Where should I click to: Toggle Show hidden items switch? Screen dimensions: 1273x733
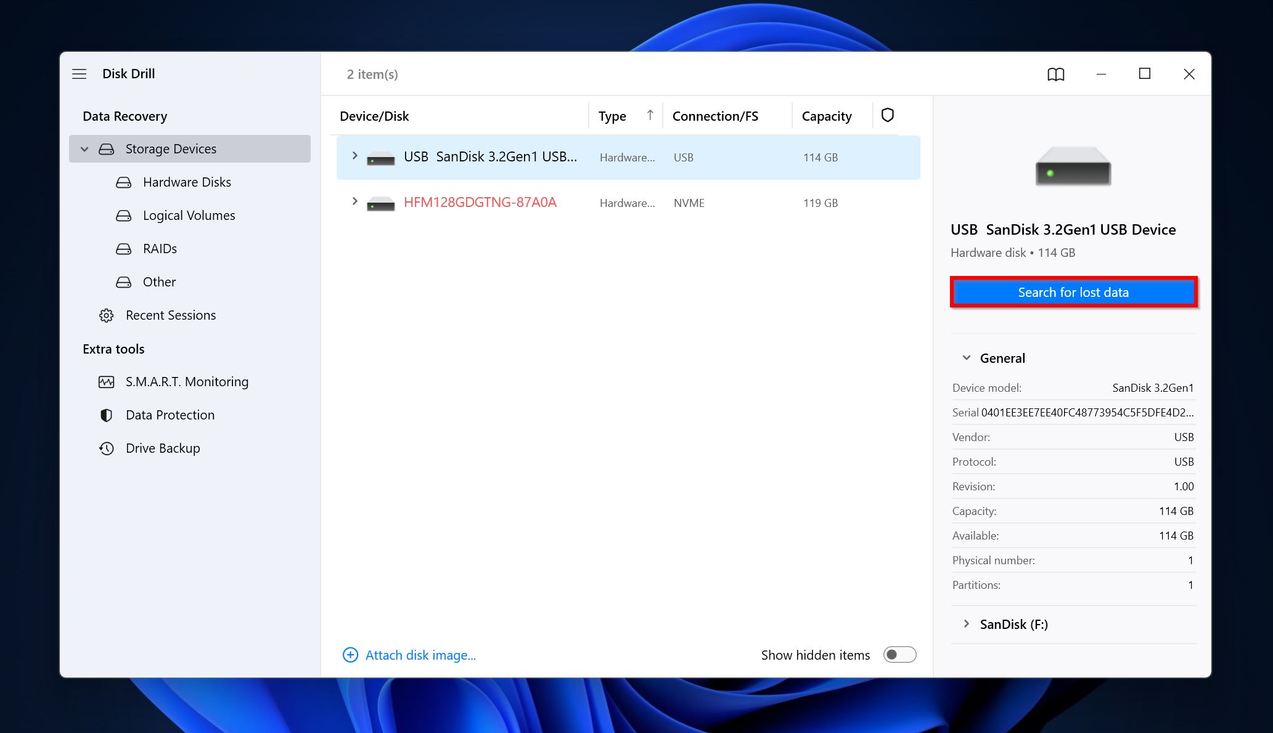(x=900, y=654)
